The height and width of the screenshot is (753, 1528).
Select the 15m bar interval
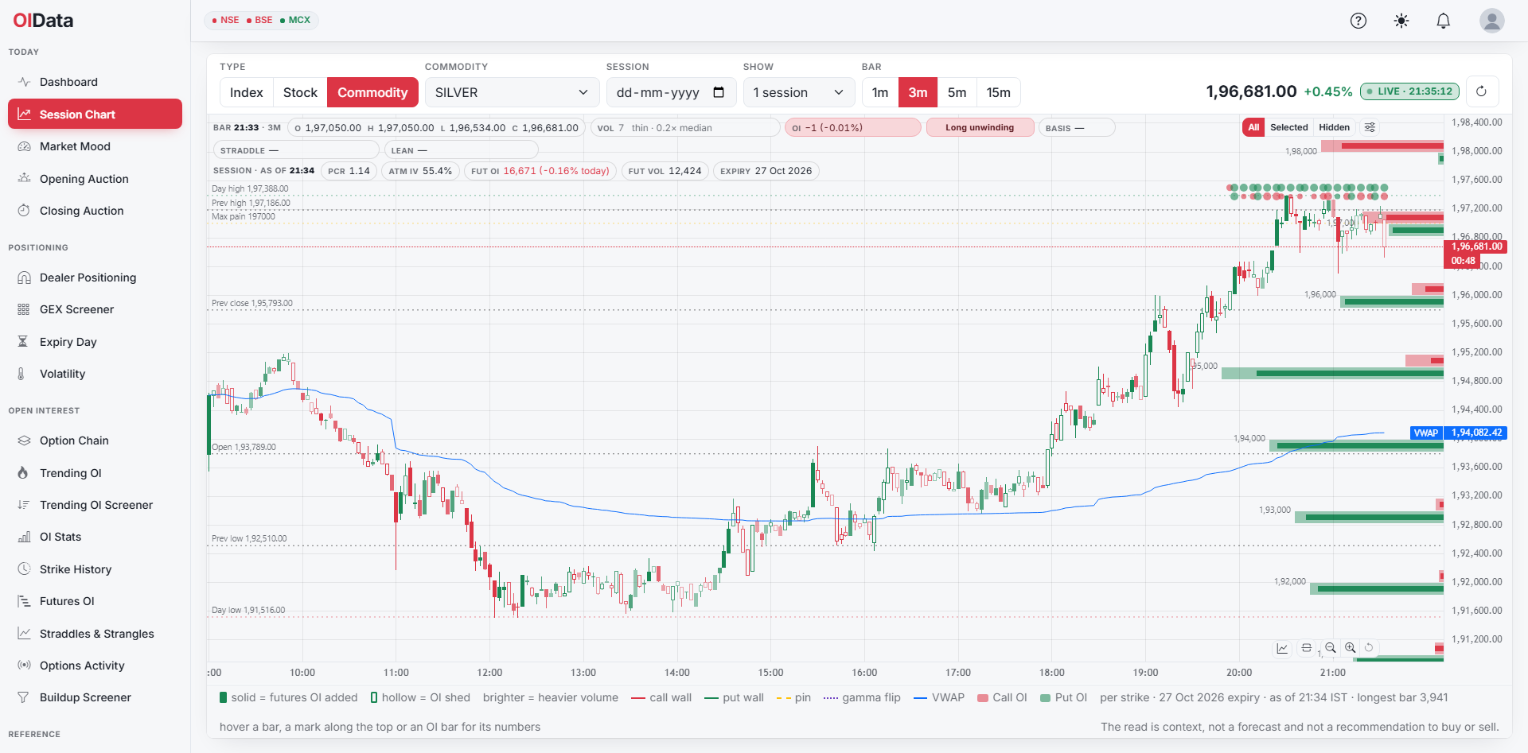coord(998,92)
